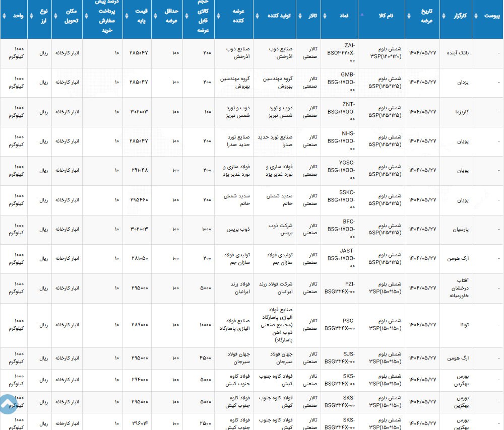Click producer cell صنایع نورد حدید صدرا
This screenshot has width=504, height=430.
point(275,141)
